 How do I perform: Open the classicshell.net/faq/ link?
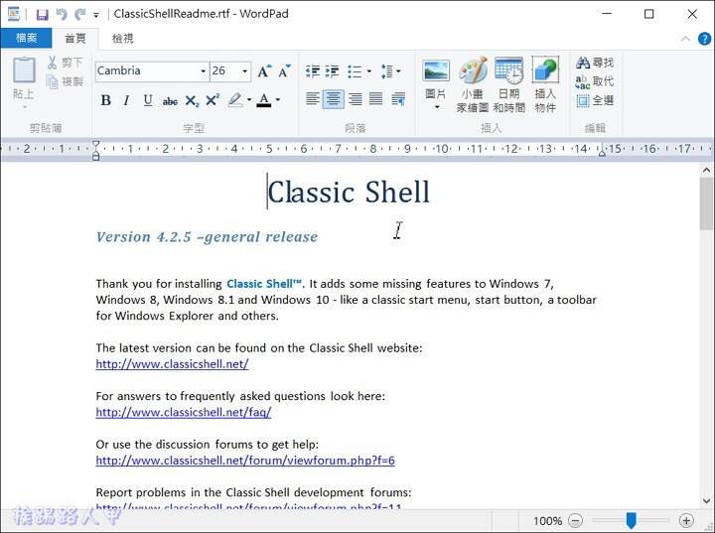[184, 412]
